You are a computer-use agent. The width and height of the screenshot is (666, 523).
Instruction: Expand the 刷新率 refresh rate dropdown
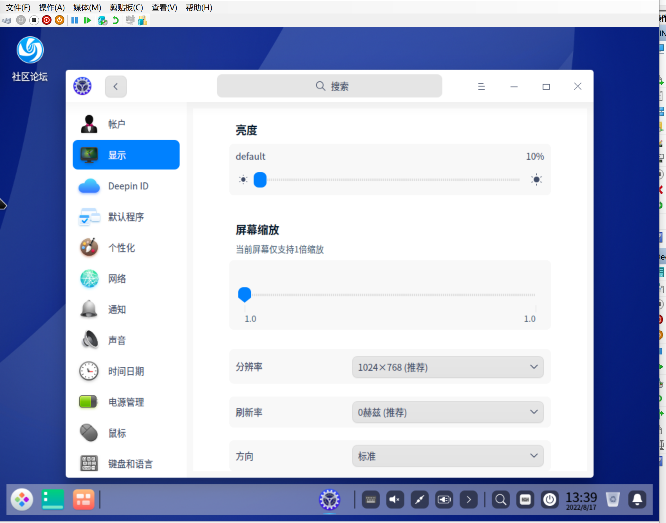point(447,412)
